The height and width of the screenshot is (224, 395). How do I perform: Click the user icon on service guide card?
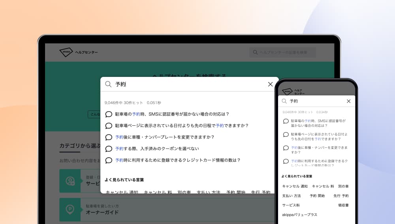coord(70,181)
